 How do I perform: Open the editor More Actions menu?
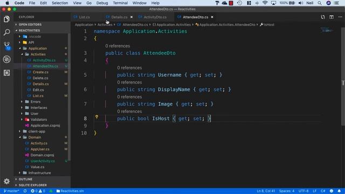tap(340, 17)
